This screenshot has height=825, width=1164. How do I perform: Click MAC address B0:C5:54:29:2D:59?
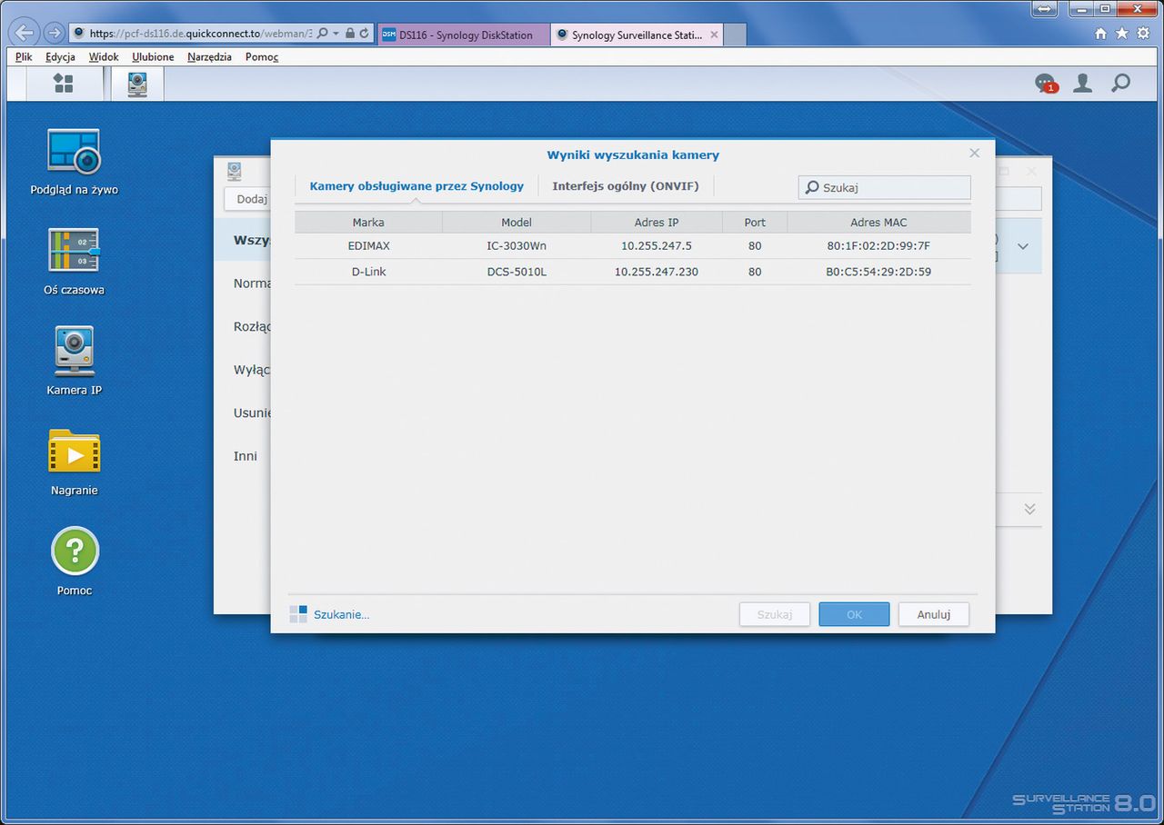(878, 271)
